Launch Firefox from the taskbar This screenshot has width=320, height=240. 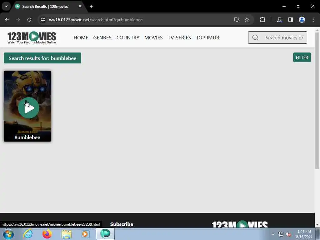(47, 234)
